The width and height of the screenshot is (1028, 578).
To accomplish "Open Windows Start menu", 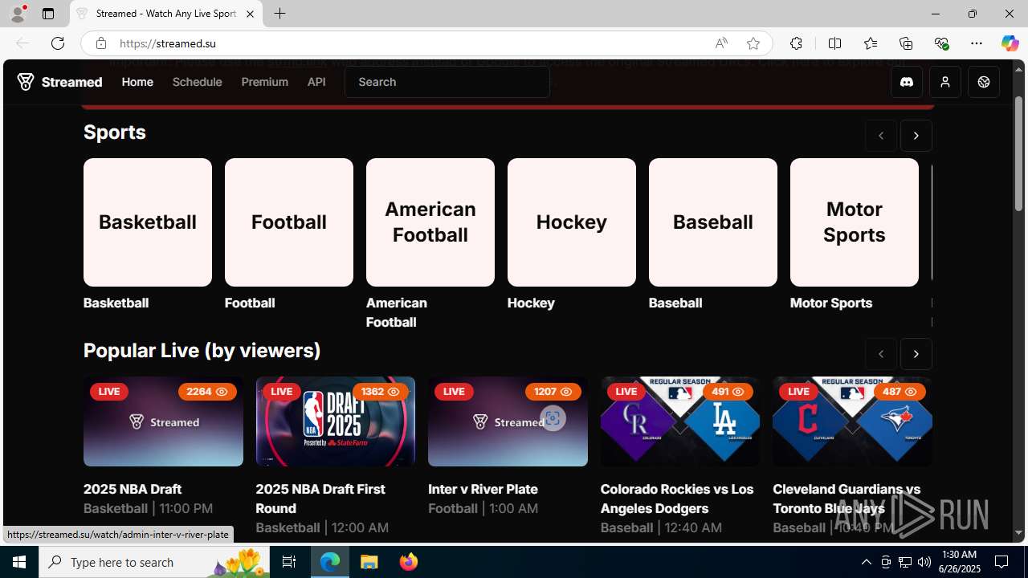I will (19, 562).
